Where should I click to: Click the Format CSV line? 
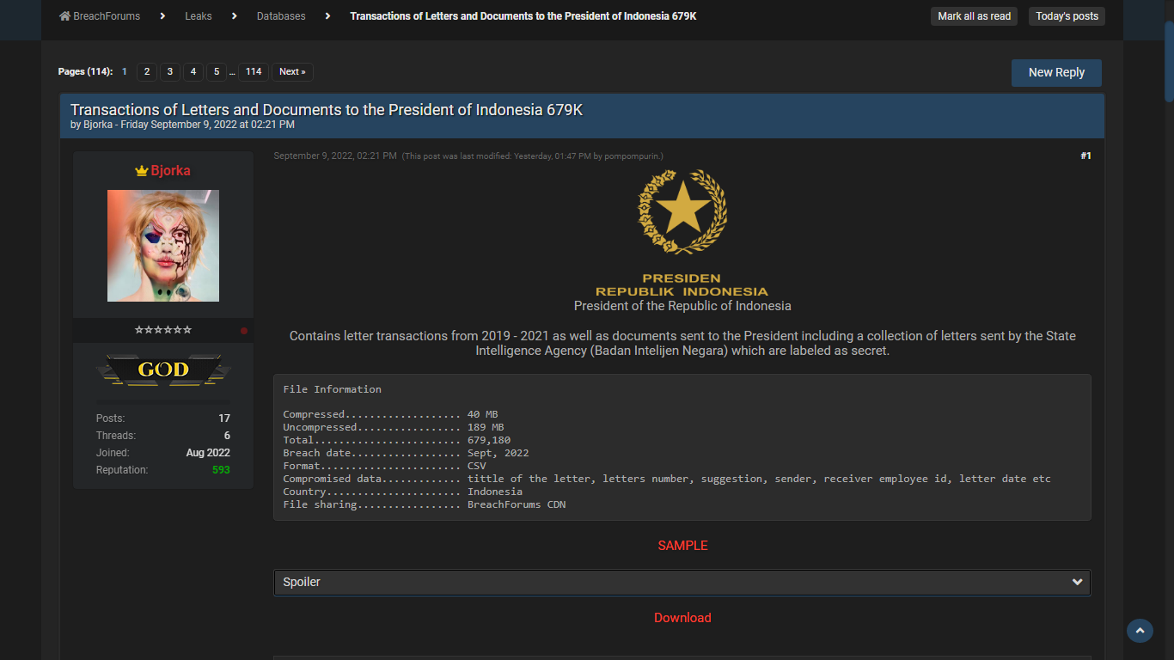(x=385, y=466)
